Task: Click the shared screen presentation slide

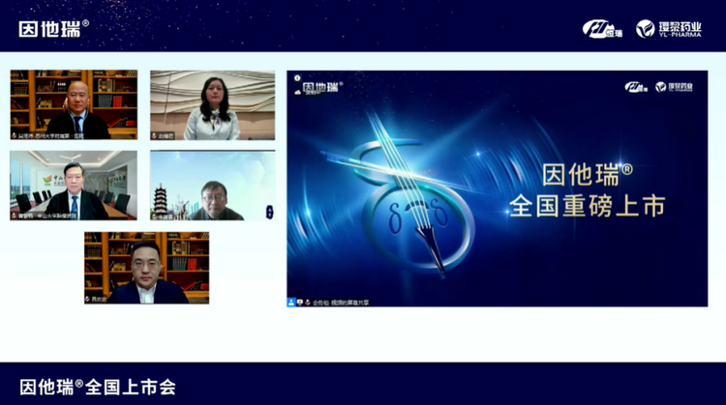Action: 498,188
